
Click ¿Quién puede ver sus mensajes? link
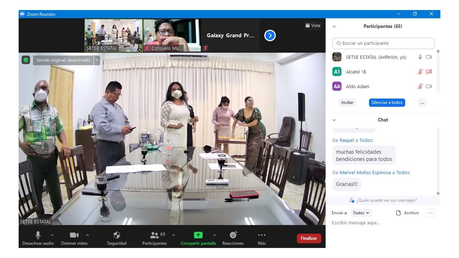pyautogui.click(x=383, y=200)
